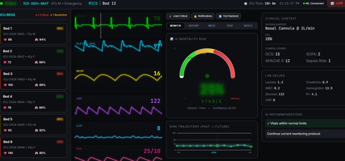
Task: Click the clock icon beside ICU Time
Action: (x=246, y=3)
